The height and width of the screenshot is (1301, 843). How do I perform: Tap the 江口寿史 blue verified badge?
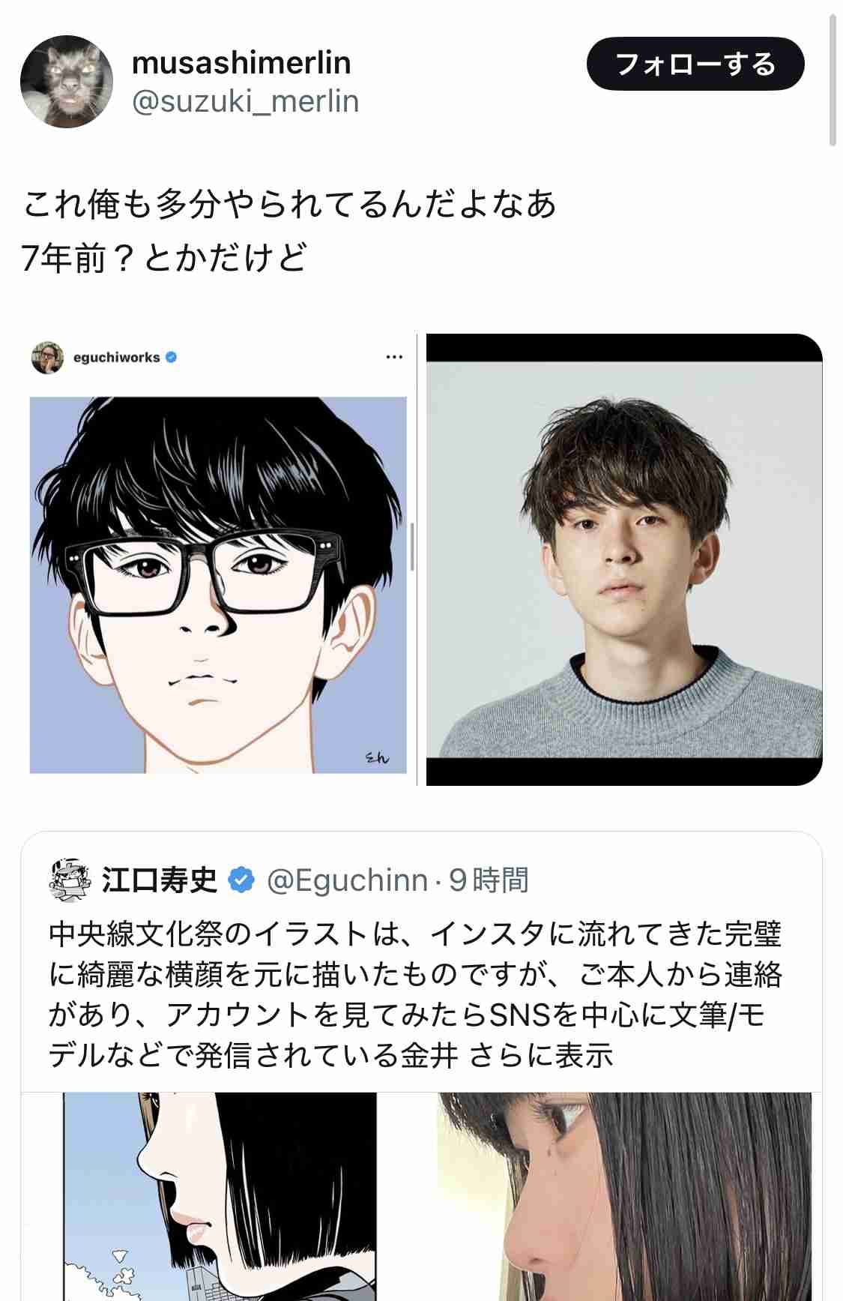[241, 880]
